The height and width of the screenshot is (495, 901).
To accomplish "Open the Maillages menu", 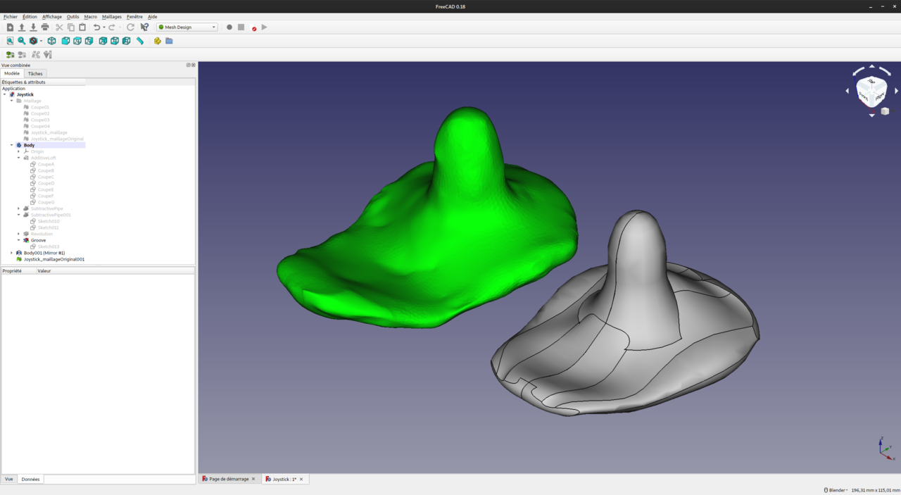I will [112, 16].
